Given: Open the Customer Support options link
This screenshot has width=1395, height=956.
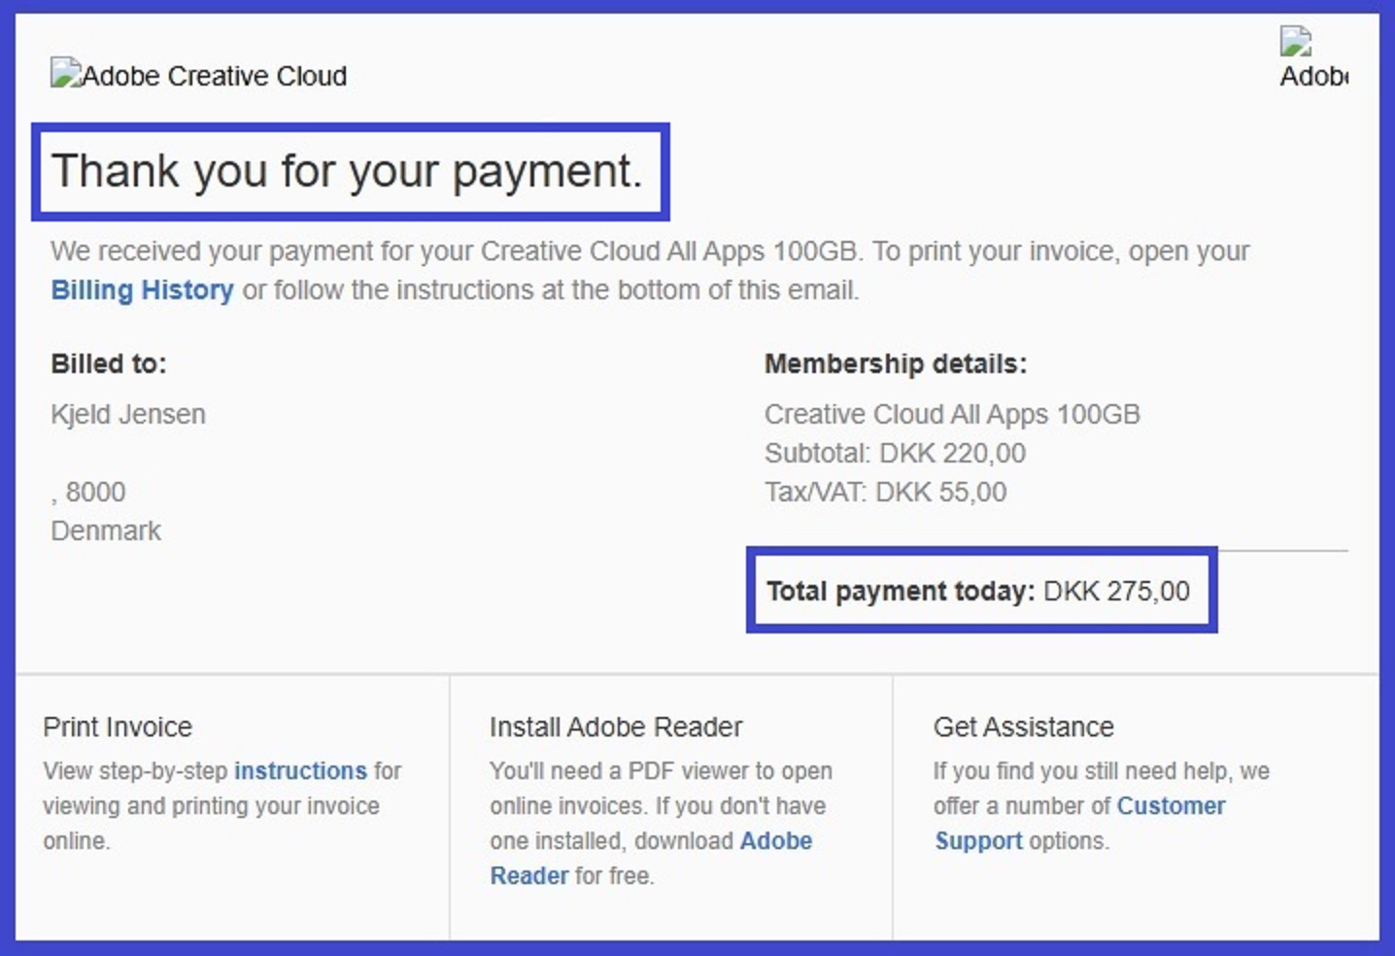Looking at the screenshot, I should tap(1079, 823).
